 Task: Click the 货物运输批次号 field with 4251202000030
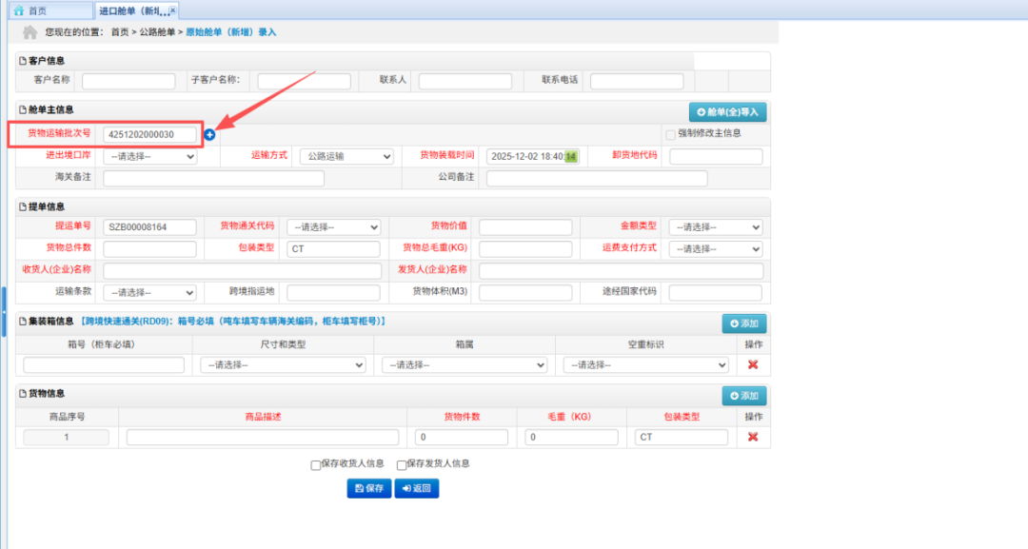(x=150, y=134)
